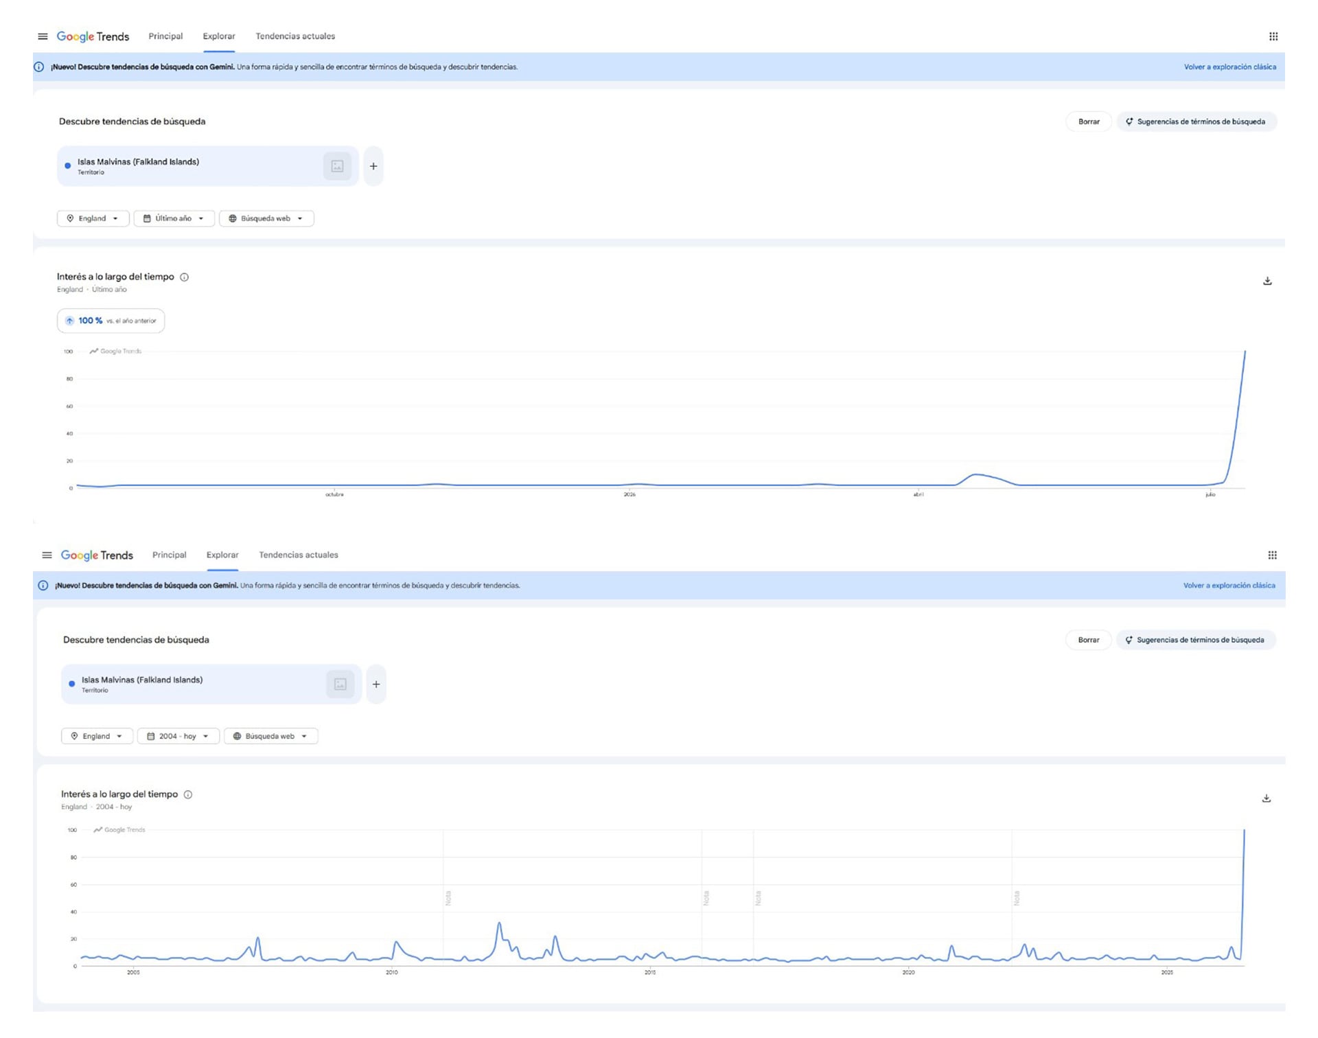Follow Volver a exploración clásica link, Último año view
This screenshot has width=1318, height=1038.
point(1229,67)
